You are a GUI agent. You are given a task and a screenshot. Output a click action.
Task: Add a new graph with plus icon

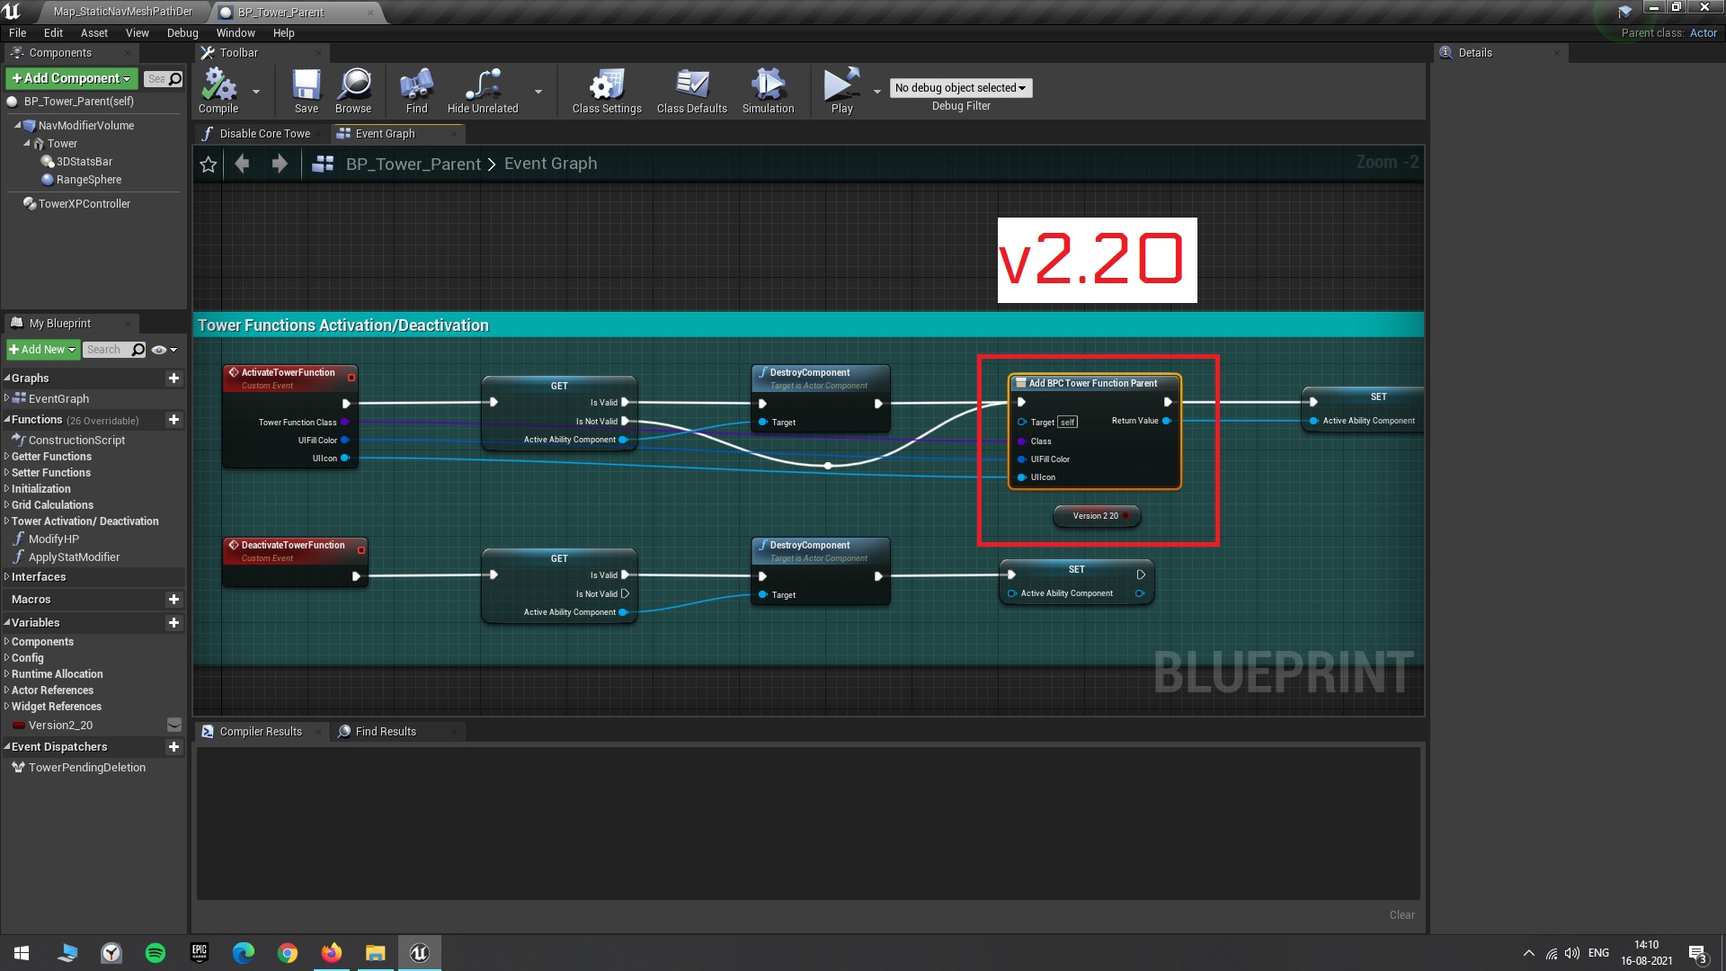(x=173, y=379)
